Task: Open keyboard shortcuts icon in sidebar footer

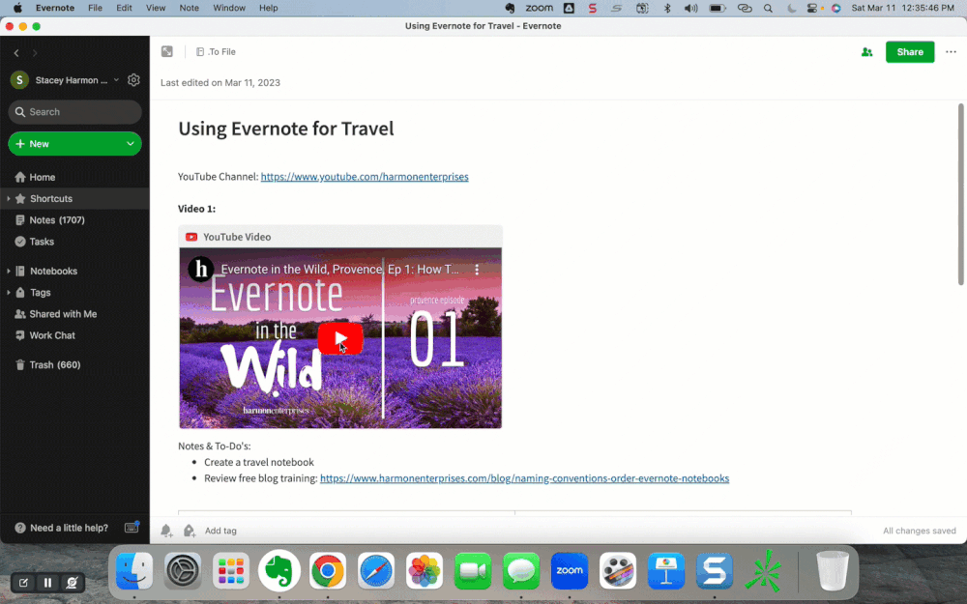Action: point(132,527)
